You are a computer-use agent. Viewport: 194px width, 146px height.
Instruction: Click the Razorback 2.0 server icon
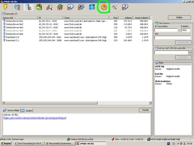point(4,37)
